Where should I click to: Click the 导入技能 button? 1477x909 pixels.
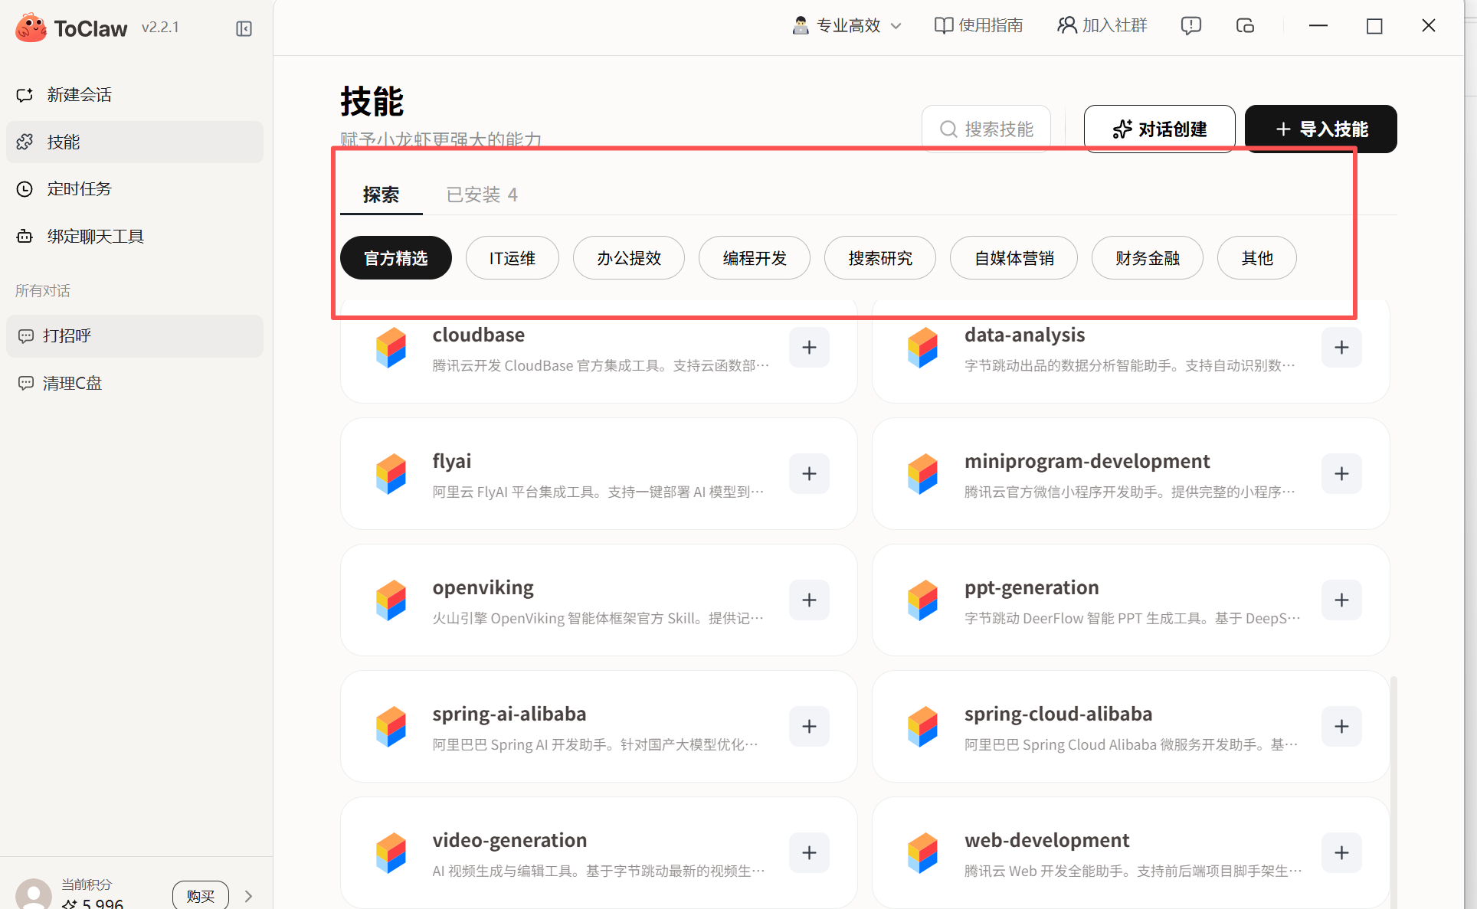[1321, 129]
